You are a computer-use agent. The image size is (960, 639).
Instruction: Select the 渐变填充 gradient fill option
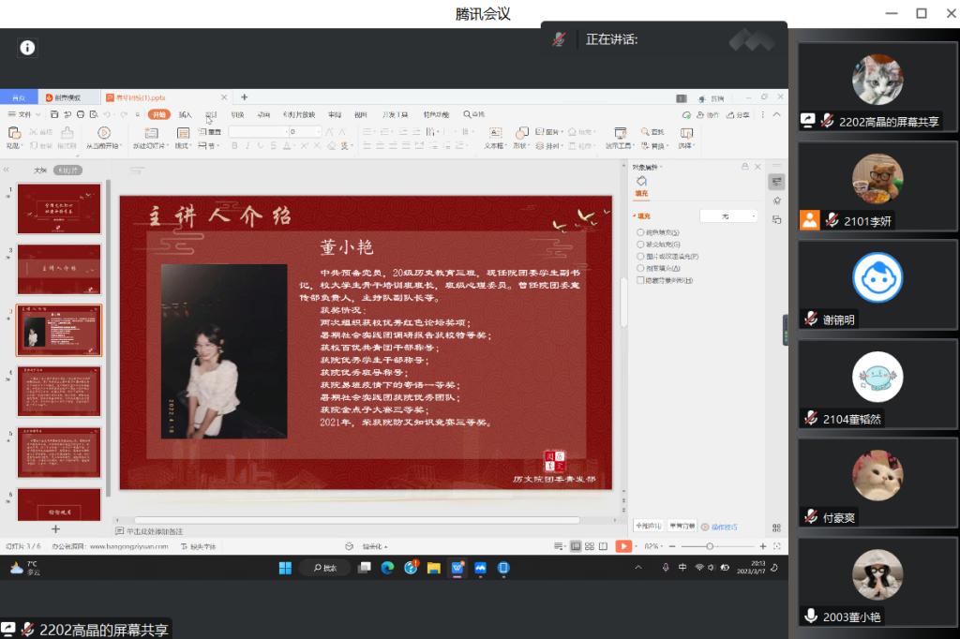click(x=641, y=244)
